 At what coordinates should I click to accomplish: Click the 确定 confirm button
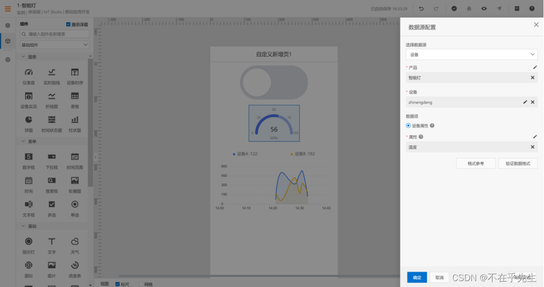[417, 277]
